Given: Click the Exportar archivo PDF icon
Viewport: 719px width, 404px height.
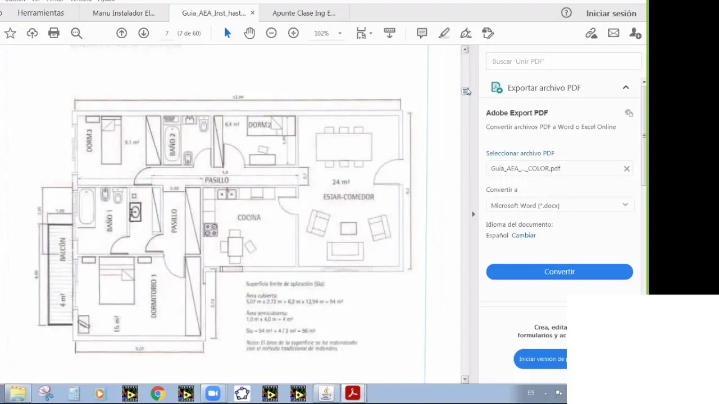Looking at the screenshot, I should (496, 88).
